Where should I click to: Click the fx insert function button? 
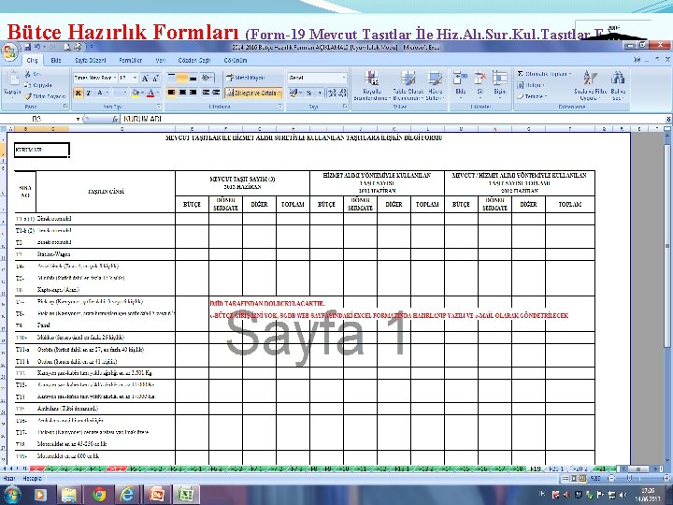[115, 119]
